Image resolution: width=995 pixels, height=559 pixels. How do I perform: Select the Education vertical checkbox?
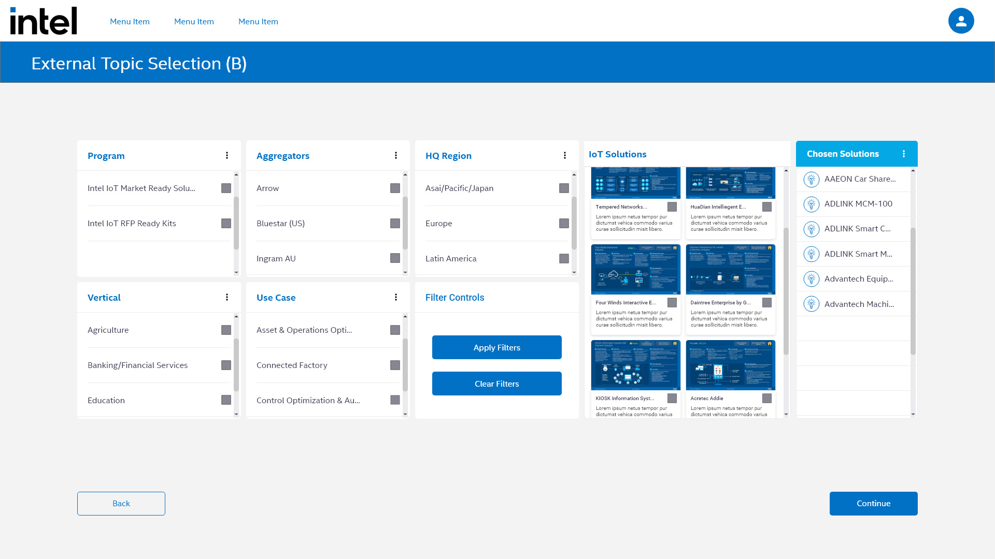point(226,400)
